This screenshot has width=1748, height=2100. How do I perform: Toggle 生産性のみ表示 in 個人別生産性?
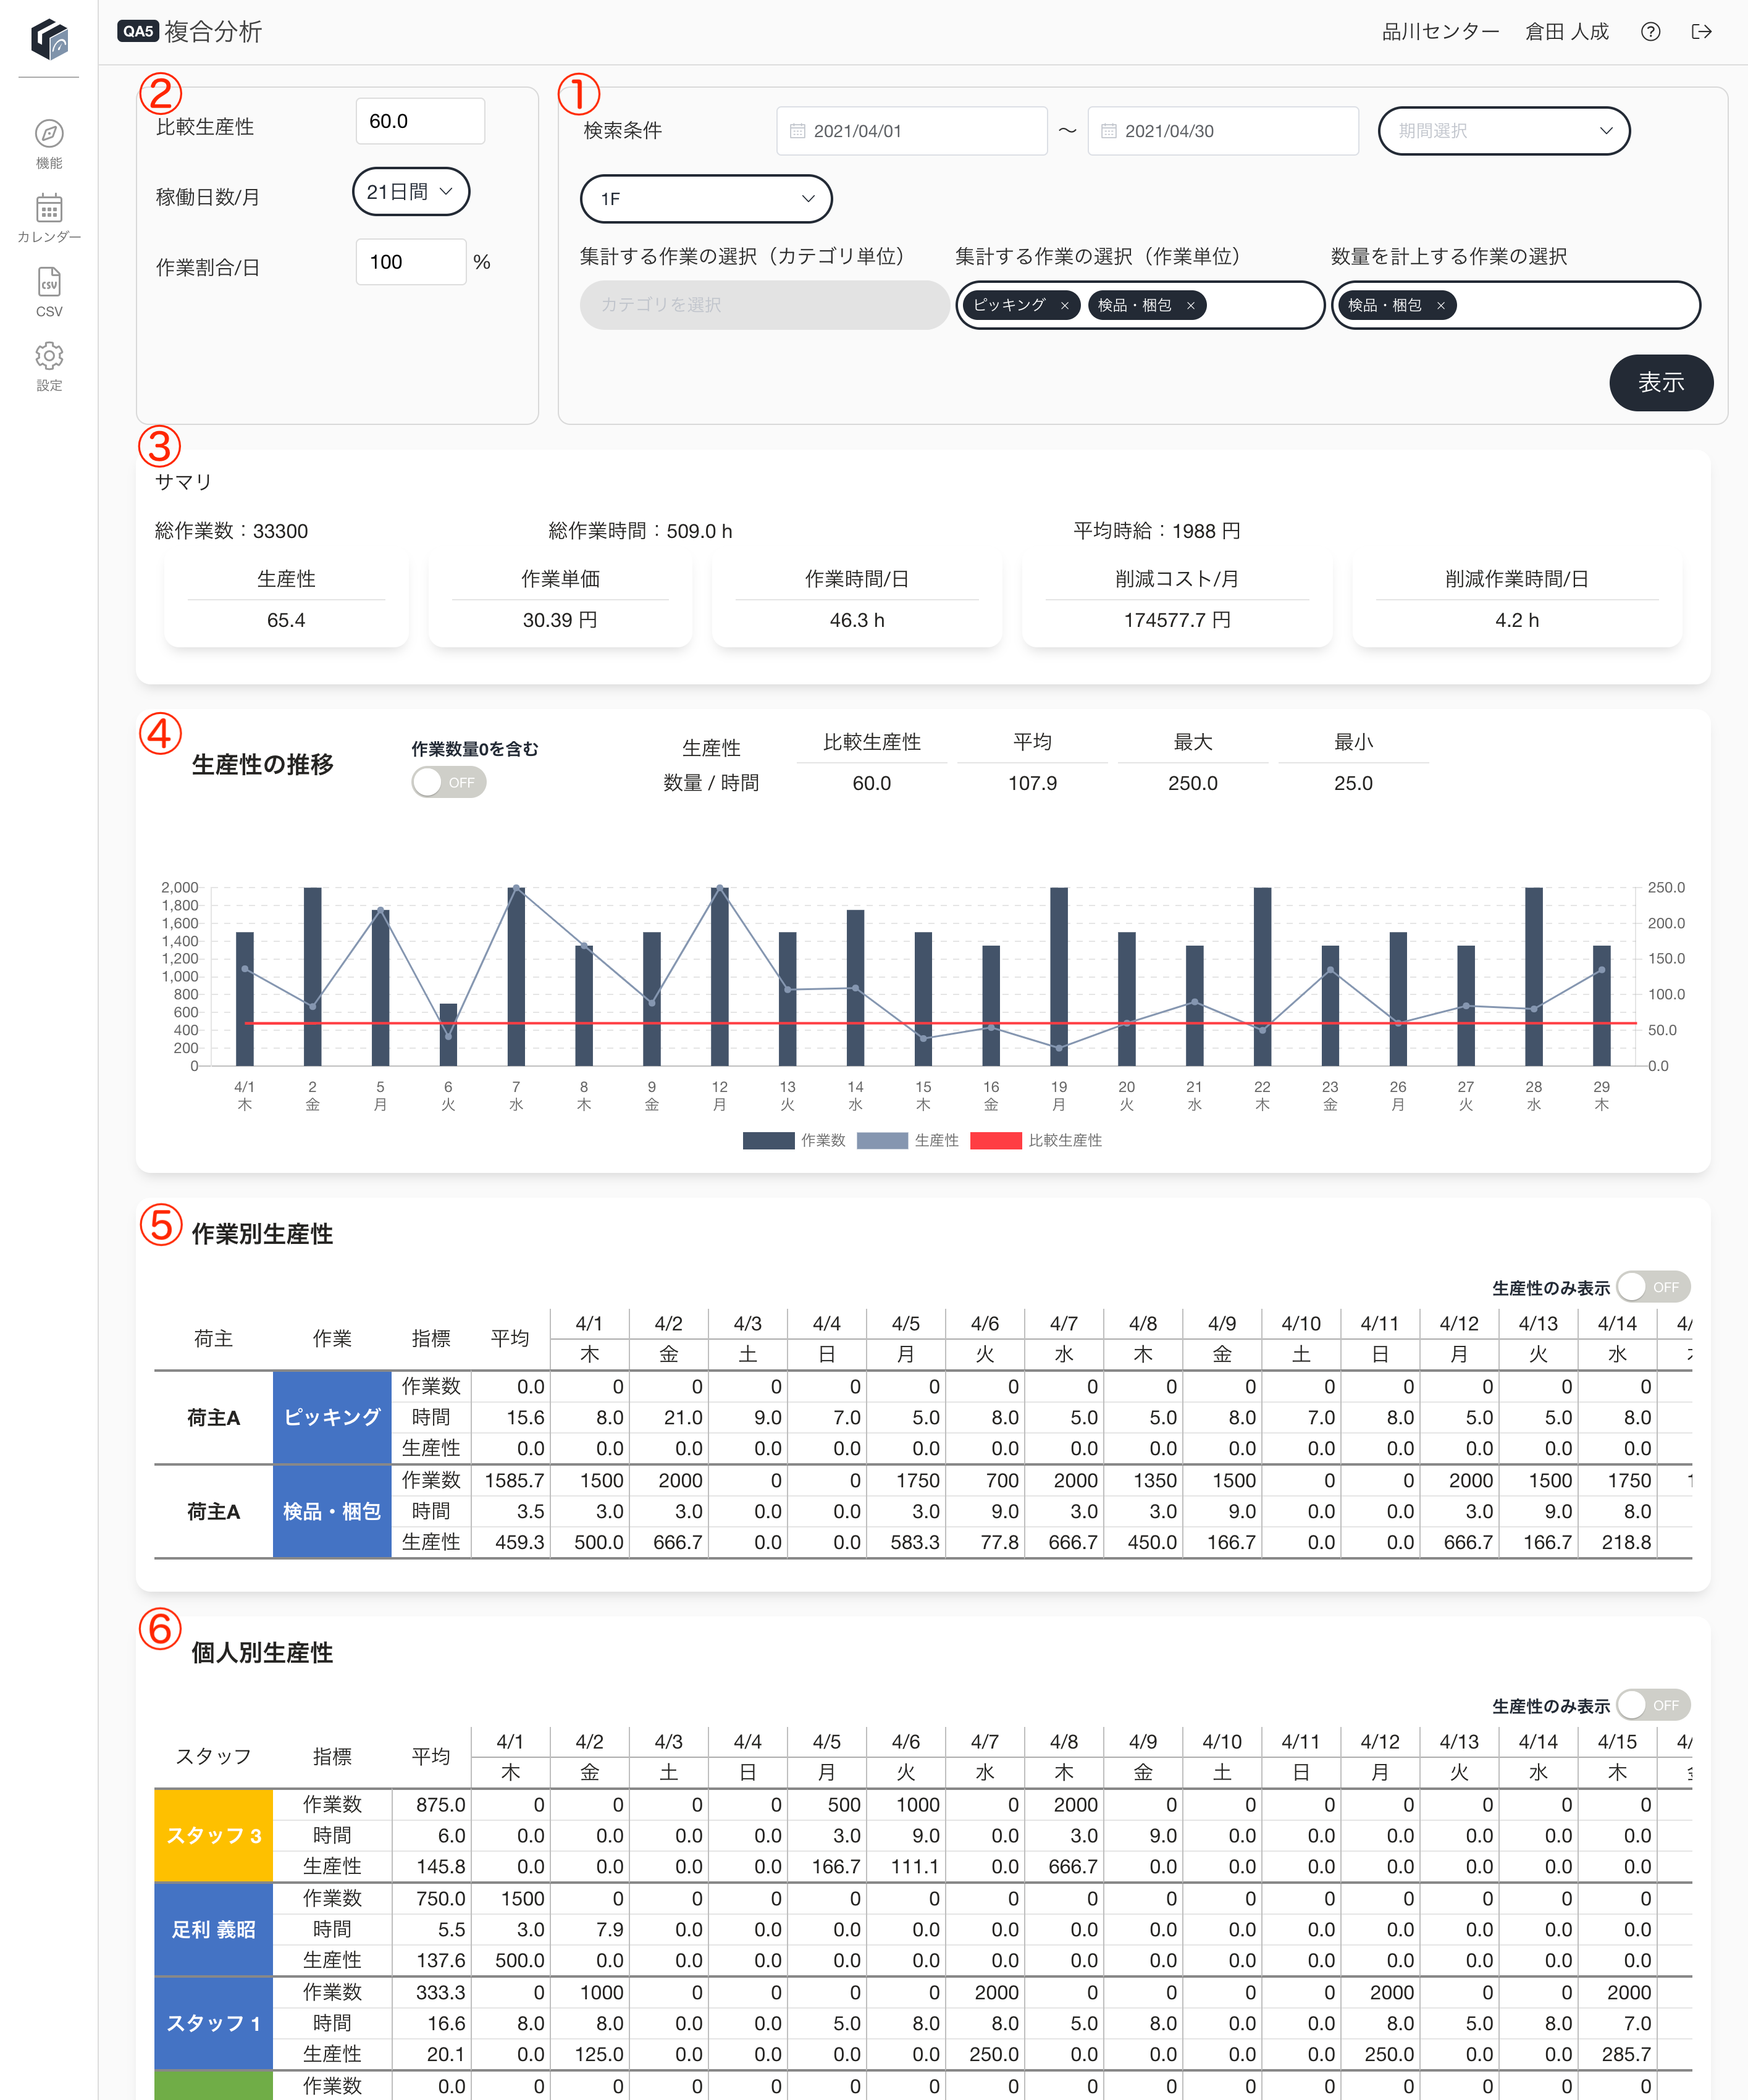point(1653,1705)
